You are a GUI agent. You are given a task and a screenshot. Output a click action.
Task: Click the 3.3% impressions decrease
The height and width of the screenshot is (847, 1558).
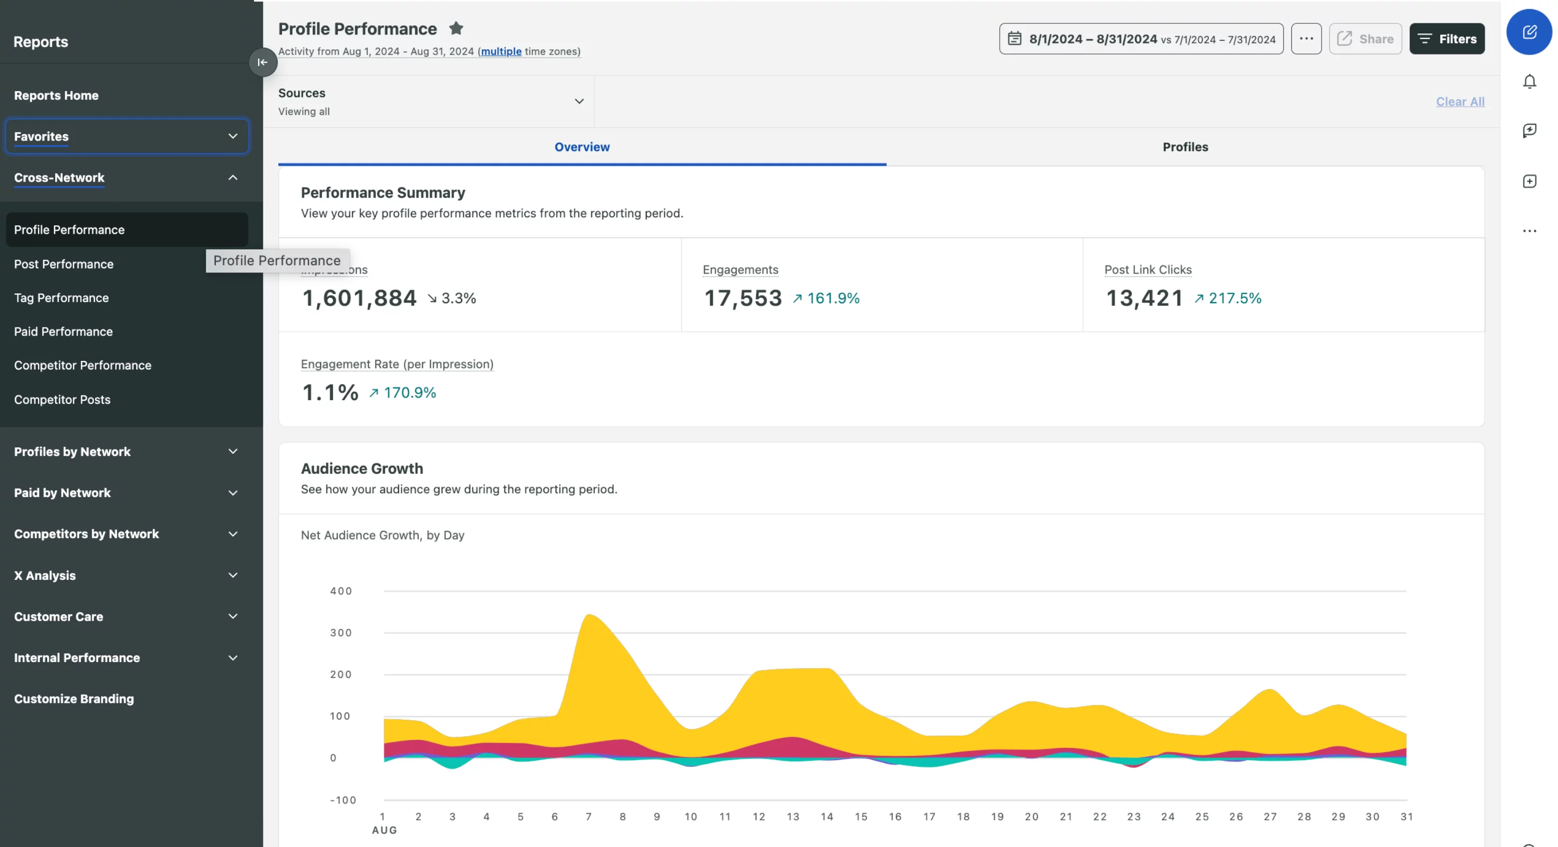[x=452, y=298]
